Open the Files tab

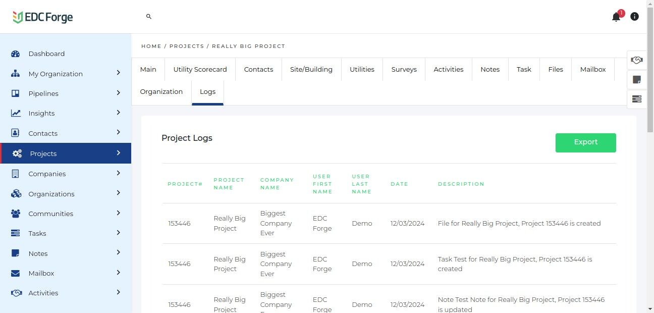(556, 69)
